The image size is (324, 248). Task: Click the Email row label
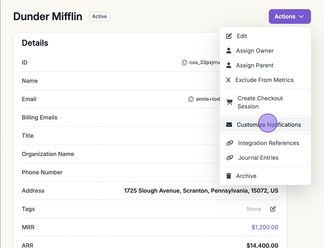[29, 99]
